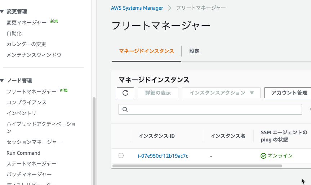311x185 pixels.
Task: Open 変更マネージャー in the sidebar
Action: click(27, 23)
